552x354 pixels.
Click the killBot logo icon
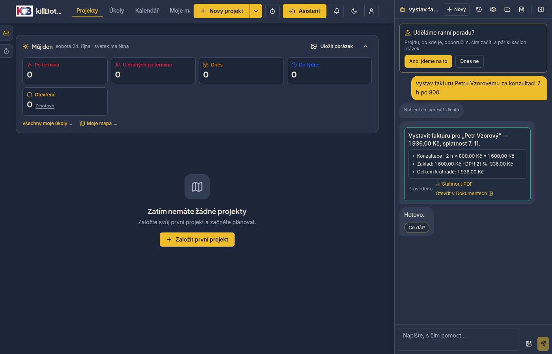(x=24, y=11)
